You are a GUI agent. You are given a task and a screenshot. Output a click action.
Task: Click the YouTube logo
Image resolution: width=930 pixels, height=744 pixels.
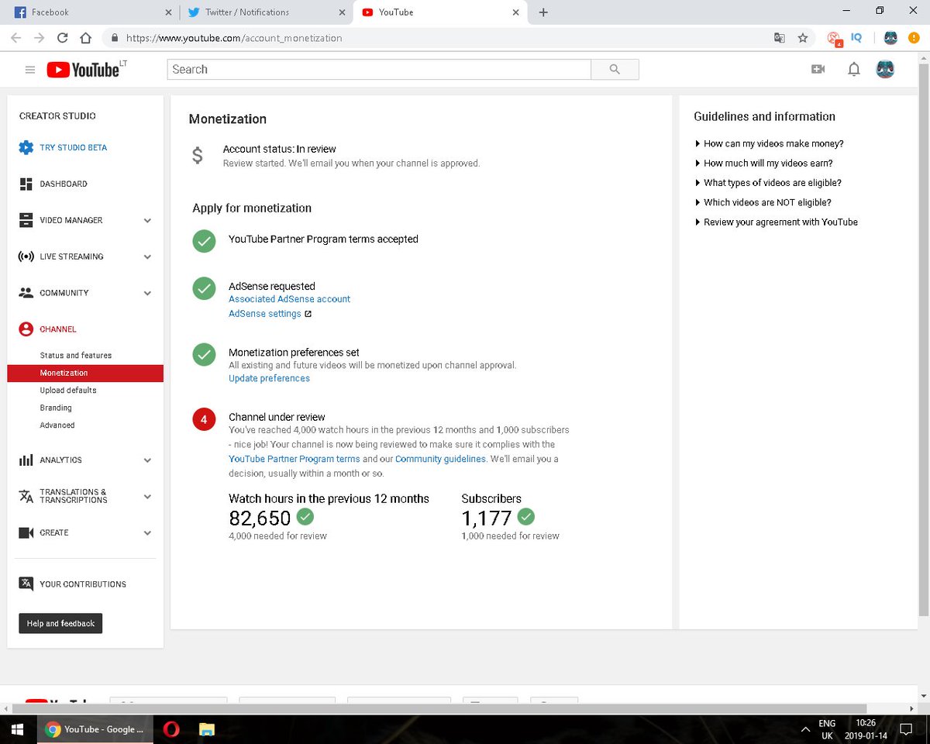(x=83, y=70)
